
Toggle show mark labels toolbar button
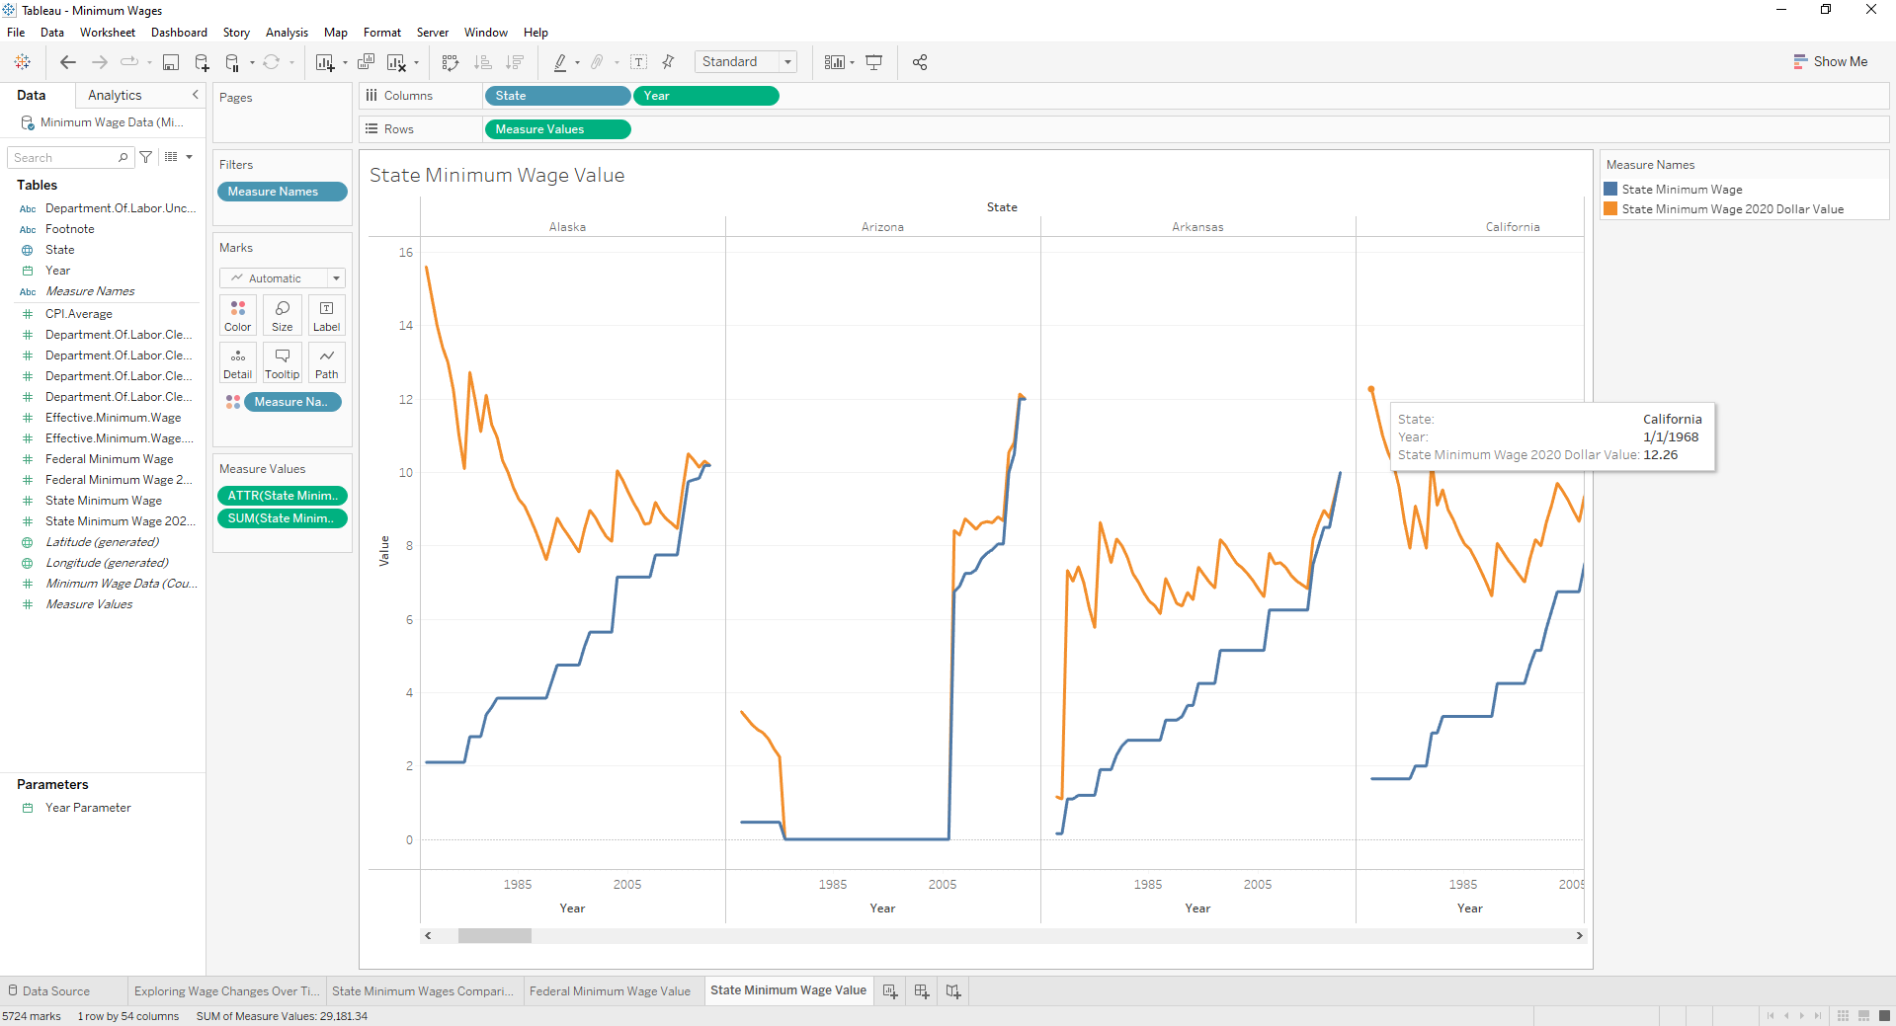click(639, 62)
